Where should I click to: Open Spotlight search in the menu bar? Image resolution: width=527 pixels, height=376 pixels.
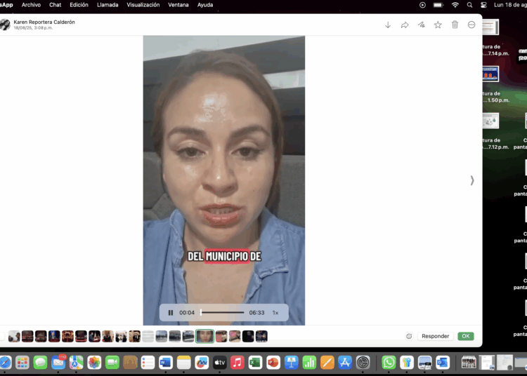coord(469,5)
